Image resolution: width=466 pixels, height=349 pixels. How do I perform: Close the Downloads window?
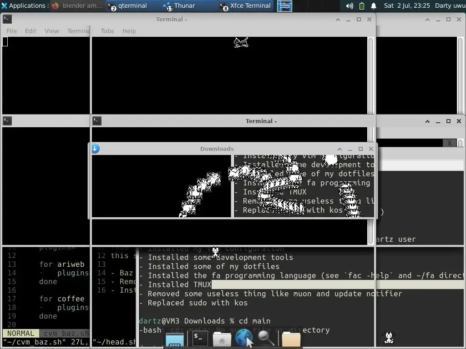point(371,149)
